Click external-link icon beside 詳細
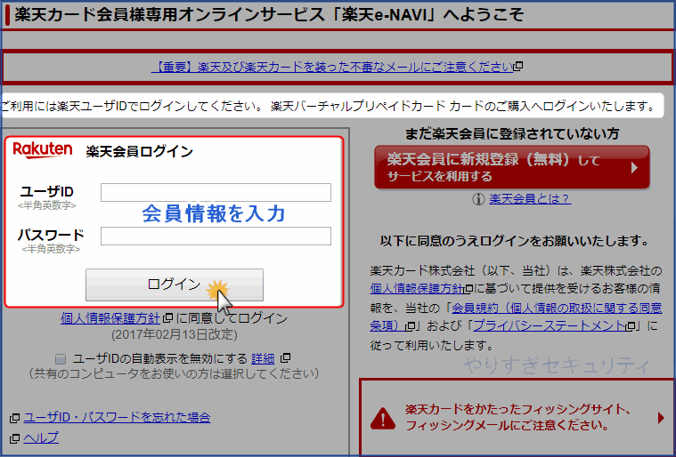676x457 pixels. (x=285, y=357)
